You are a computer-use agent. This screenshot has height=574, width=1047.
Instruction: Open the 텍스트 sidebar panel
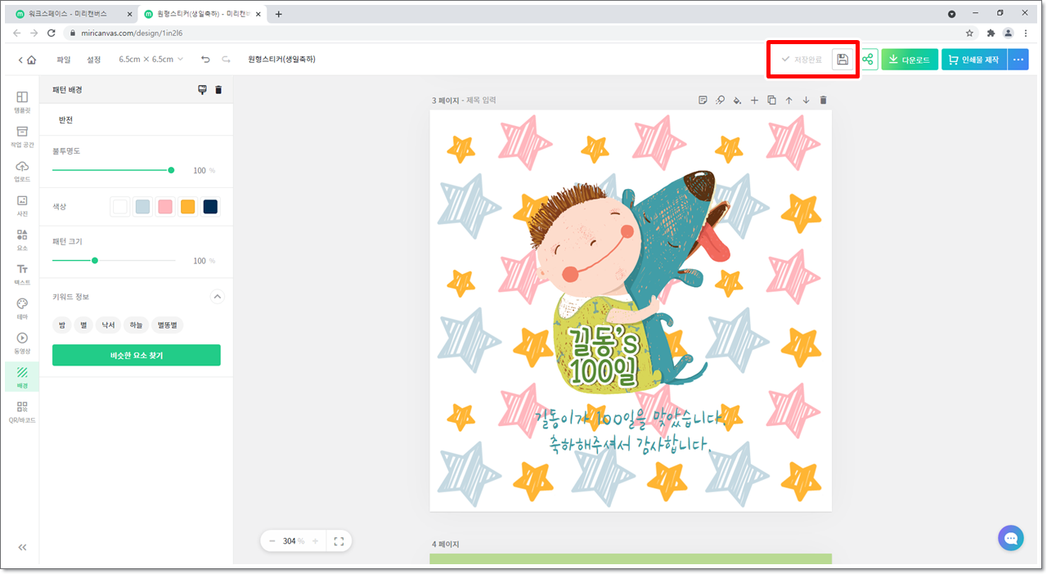point(22,273)
